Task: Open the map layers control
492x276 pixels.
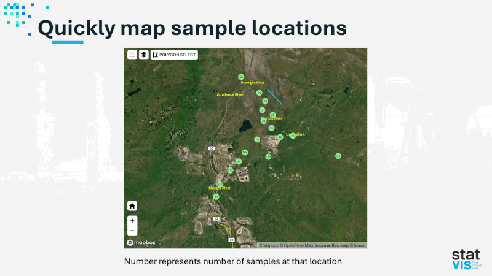Action: pos(144,55)
